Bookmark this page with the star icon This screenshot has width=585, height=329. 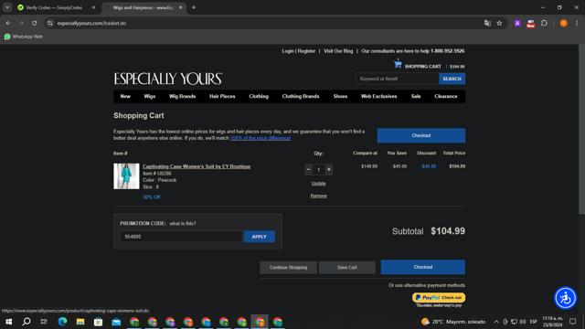499,23
